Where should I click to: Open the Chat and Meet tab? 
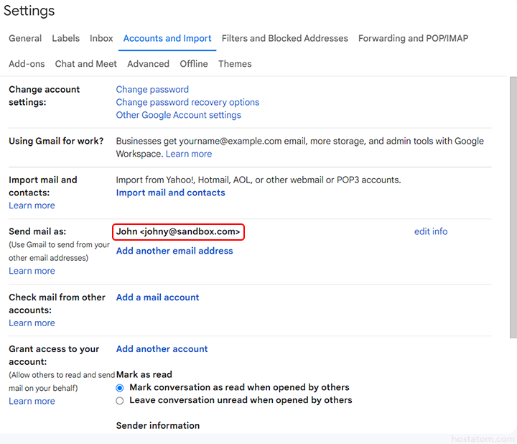pyautogui.click(x=85, y=63)
